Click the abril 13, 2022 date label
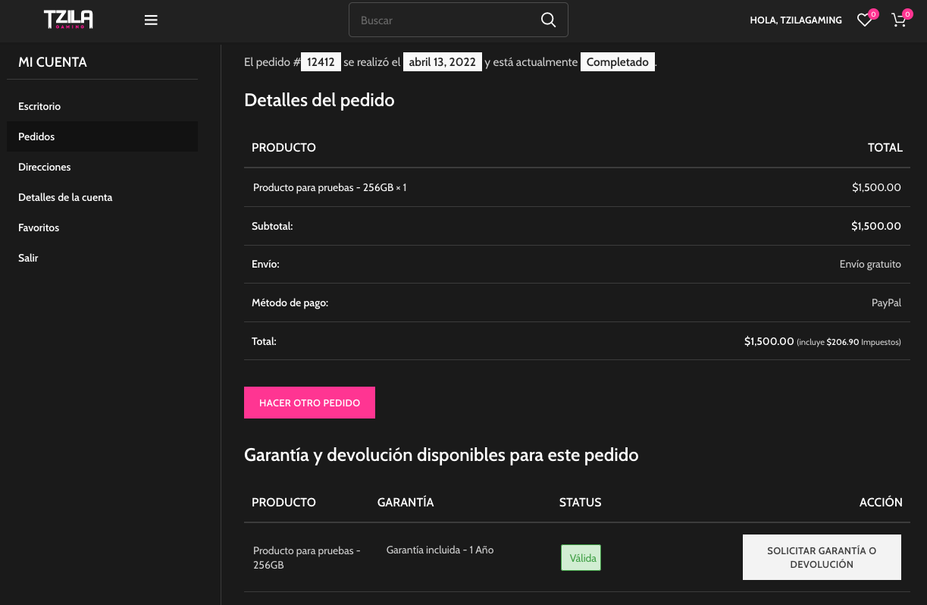The width and height of the screenshot is (927, 605). [442, 62]
